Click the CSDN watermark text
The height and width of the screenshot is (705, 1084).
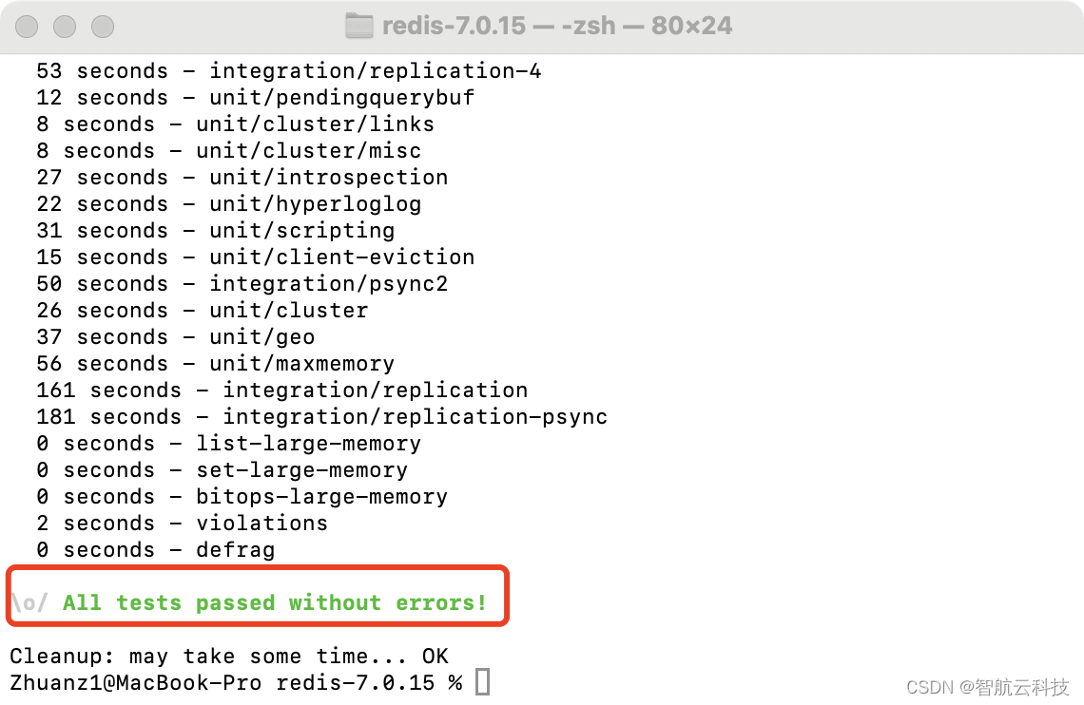[x=987, y=687]
